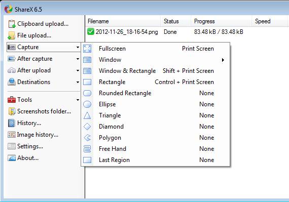This screenshot has height=202, width=289.
Task: Choose Window & Rectangle capture
Action: click(155, 71)
